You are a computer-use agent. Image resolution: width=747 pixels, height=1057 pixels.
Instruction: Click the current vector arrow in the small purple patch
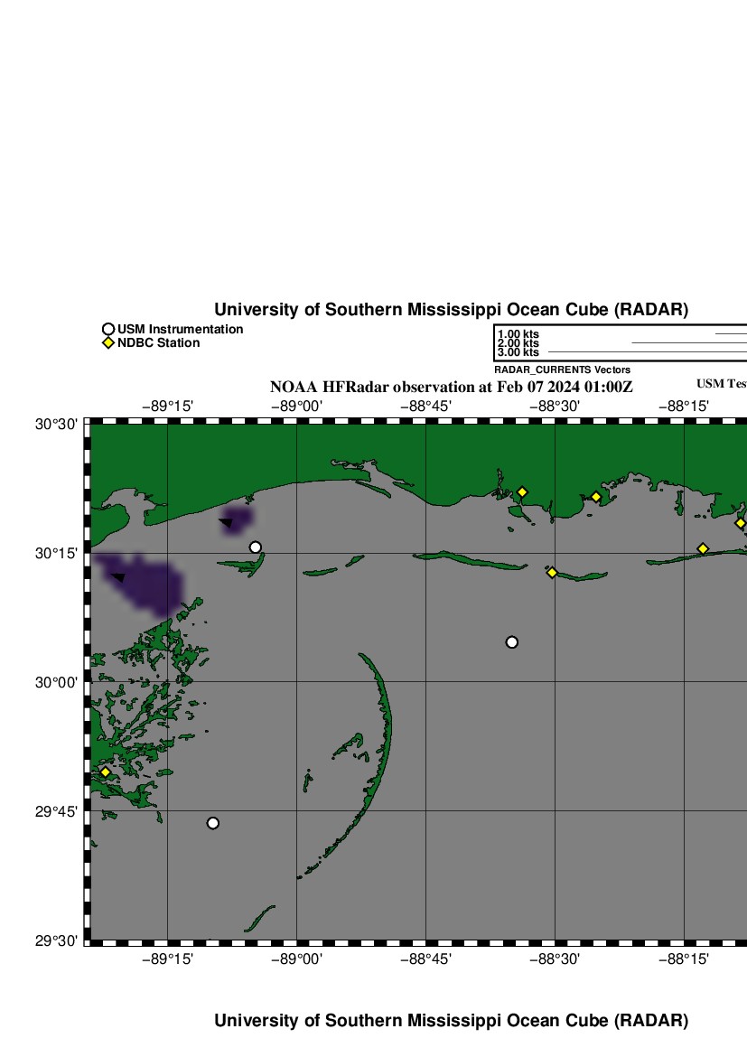227,522
